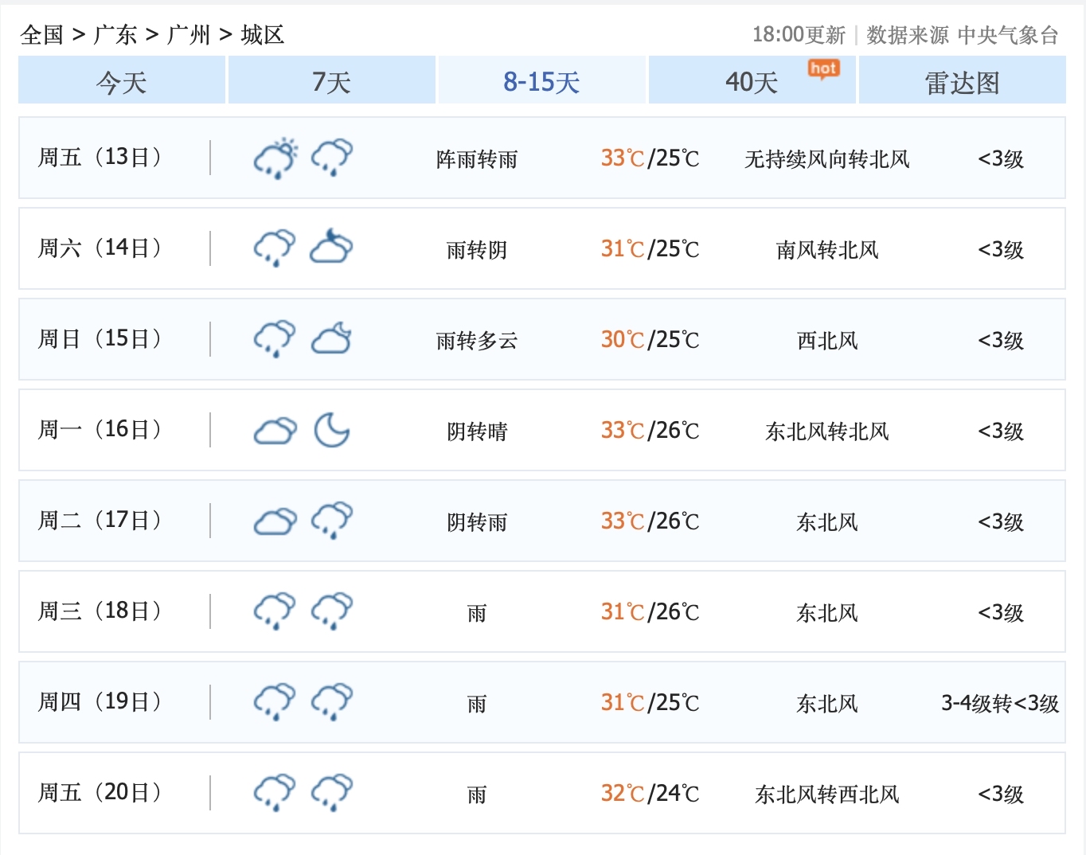Select the 周三（18日）date label
The height and width of the screenshot is (855, 1086).
(100, 611)
